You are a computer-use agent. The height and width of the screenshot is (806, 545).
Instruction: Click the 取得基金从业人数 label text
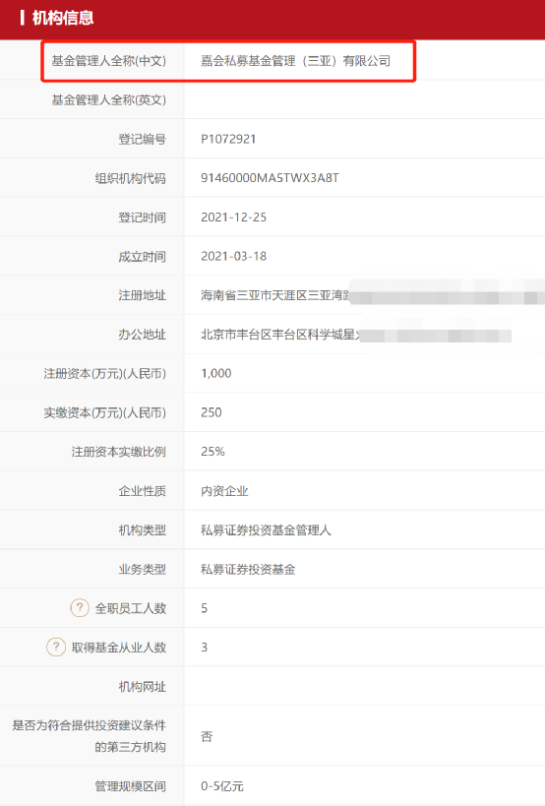(x=119, y=648)
